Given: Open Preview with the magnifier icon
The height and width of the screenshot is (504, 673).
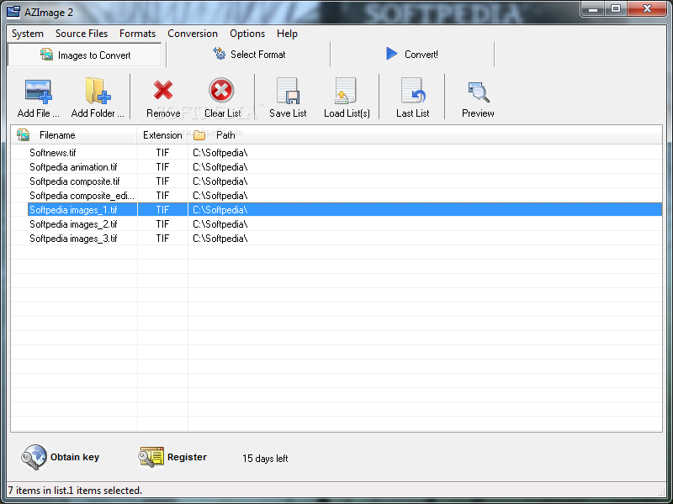Looking at the screenshot, I should coord(479,92).
